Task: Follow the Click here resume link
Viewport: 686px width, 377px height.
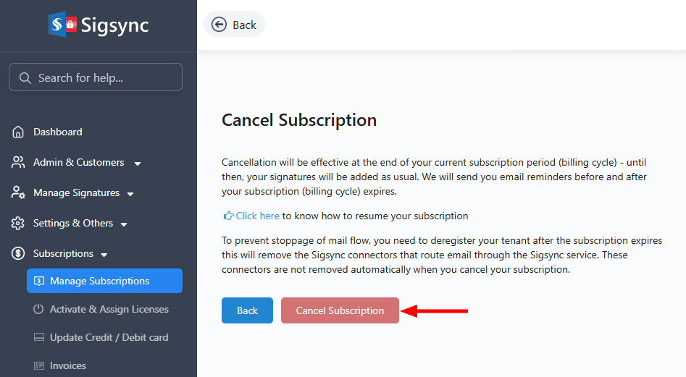Action: pos(257,216)
